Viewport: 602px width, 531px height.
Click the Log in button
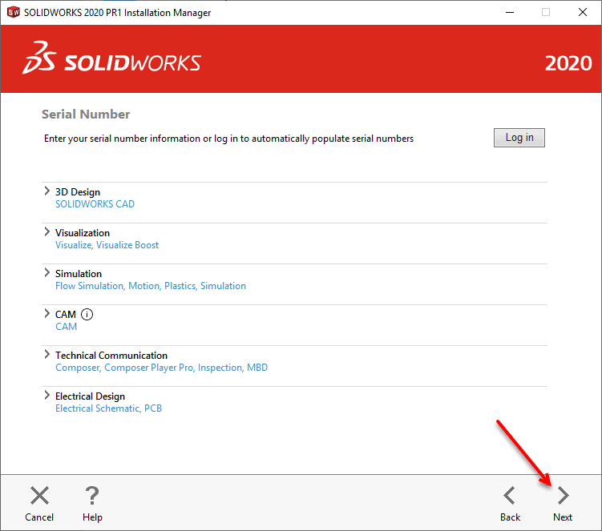coord(519,138)
